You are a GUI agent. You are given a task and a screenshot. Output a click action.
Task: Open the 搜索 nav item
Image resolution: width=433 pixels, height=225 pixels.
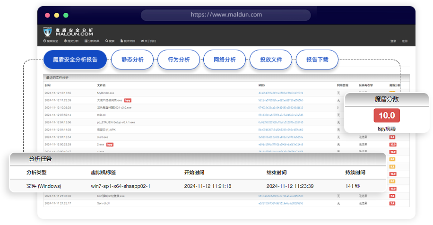coord(110,41)
